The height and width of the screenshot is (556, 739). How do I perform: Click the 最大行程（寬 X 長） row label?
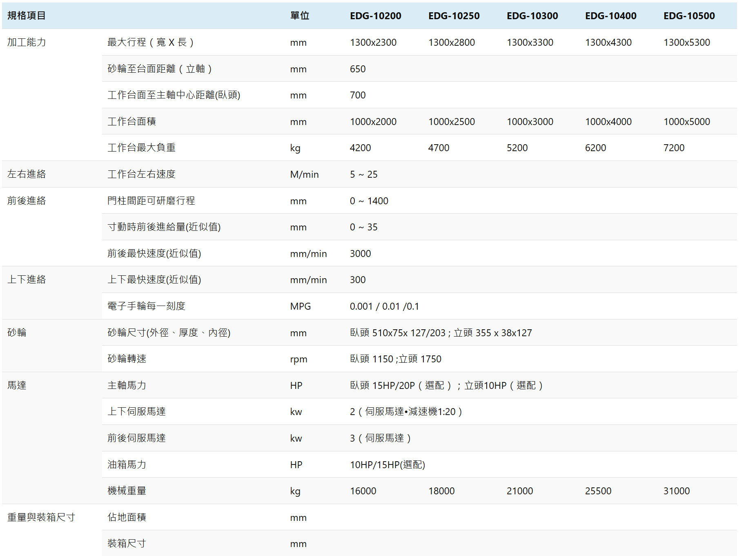pos(150,42)
